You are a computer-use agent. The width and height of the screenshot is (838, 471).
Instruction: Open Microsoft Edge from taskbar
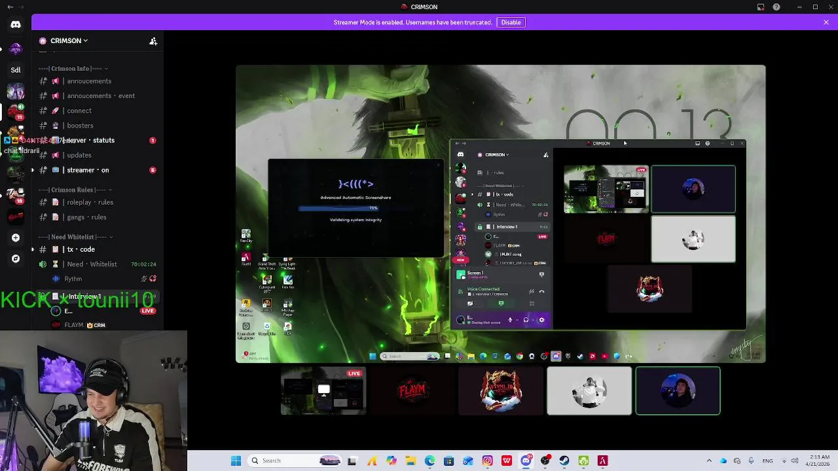pos(429,461)
